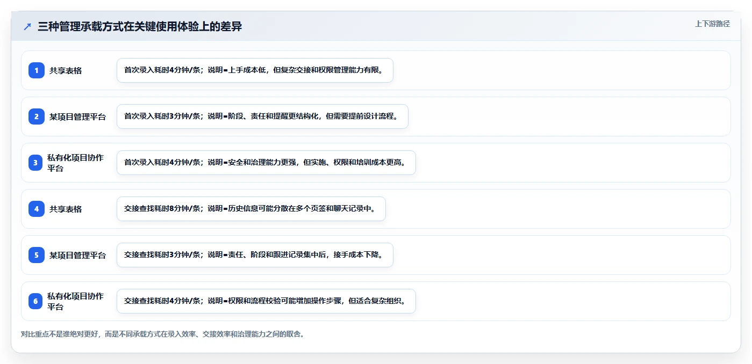Image resolution: width=752 pixels, height=364 pixels.
Task: Select 某项目管理平台 label in row 5
Action: (78, 255)
